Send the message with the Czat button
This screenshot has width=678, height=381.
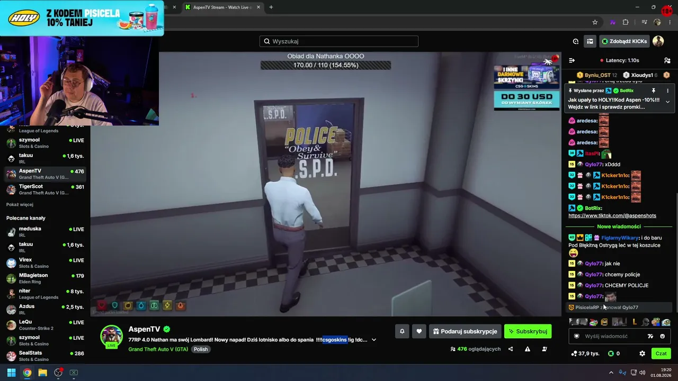click(661, 353)
